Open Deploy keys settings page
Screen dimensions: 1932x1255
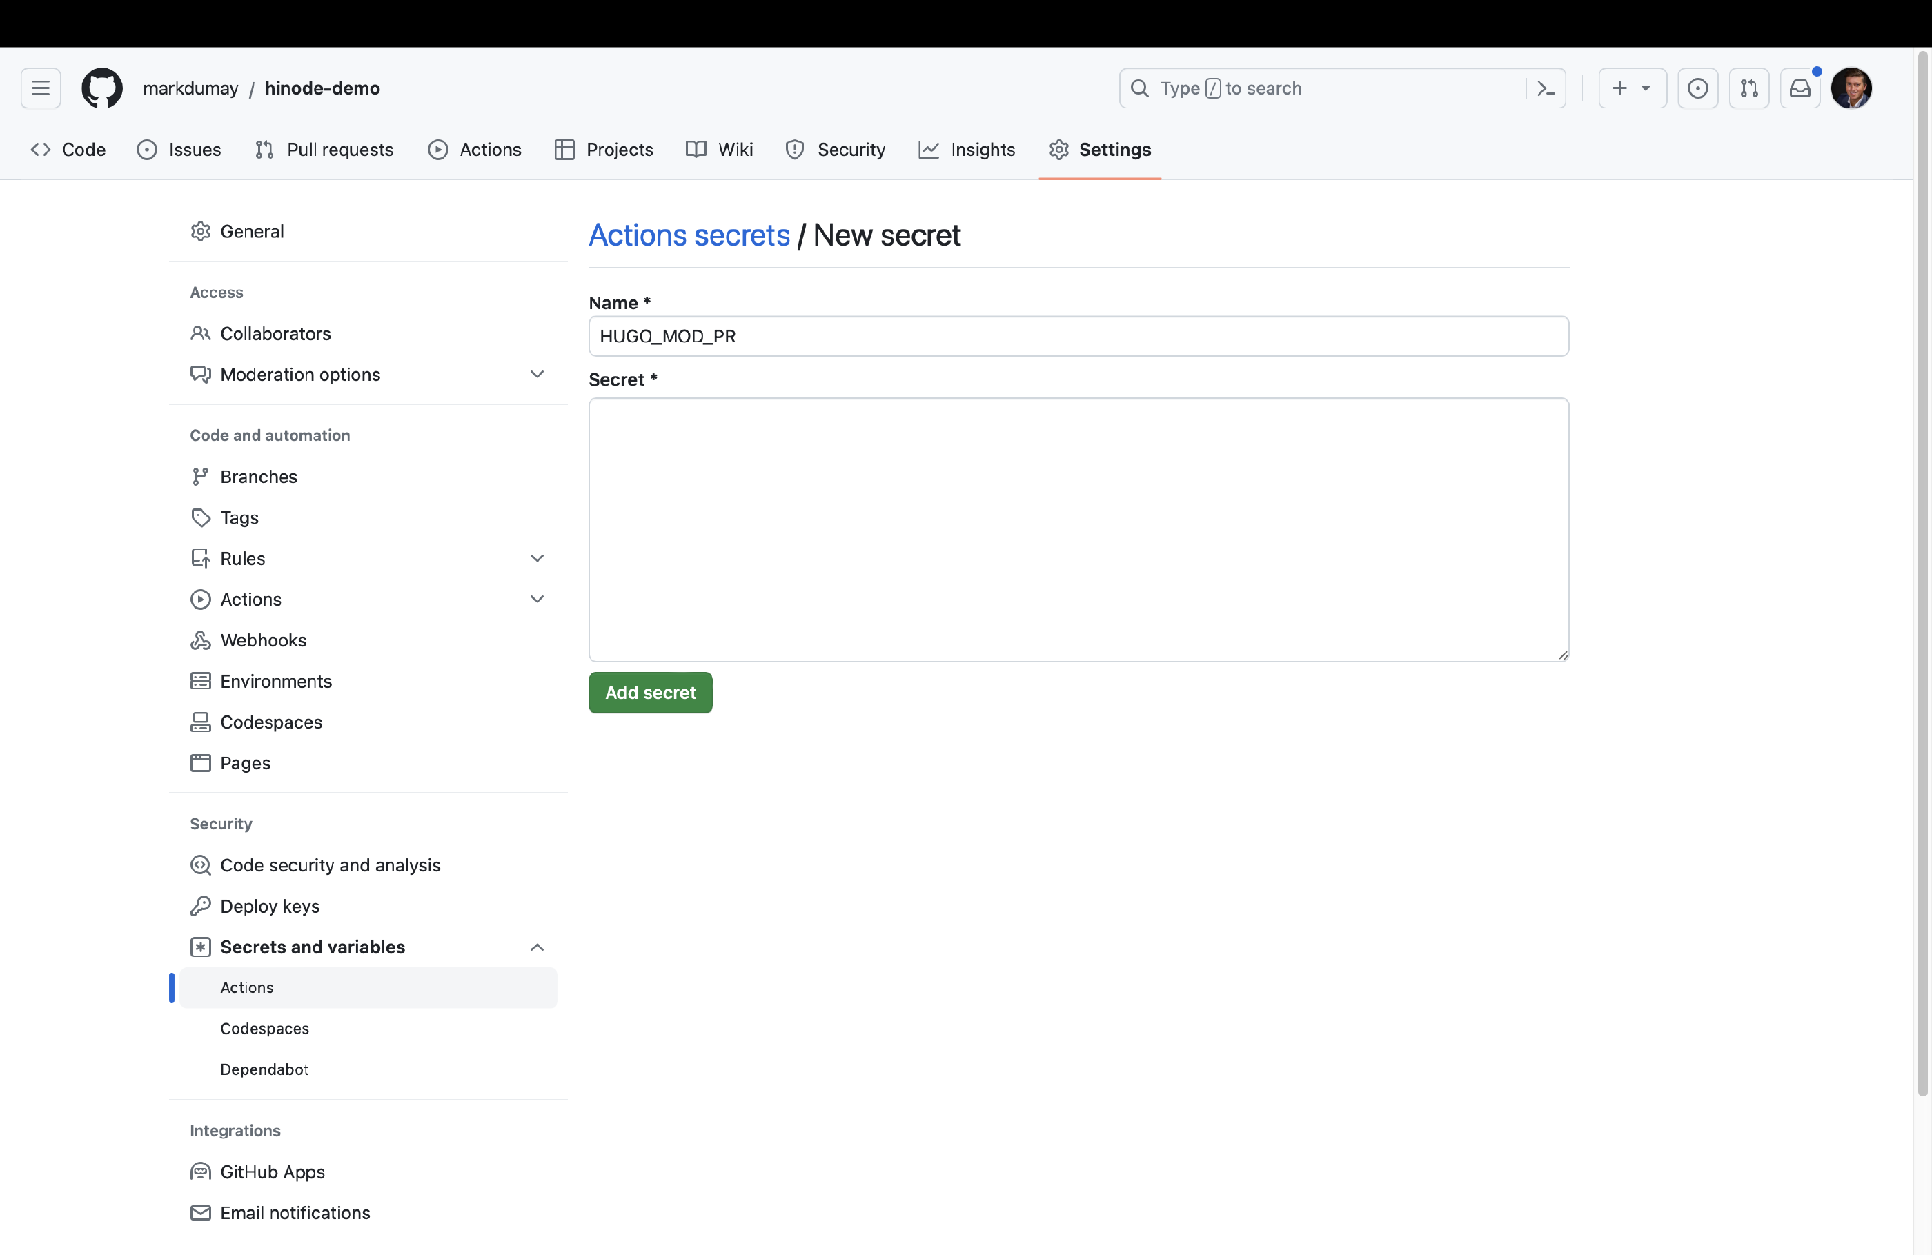point(270,906)
